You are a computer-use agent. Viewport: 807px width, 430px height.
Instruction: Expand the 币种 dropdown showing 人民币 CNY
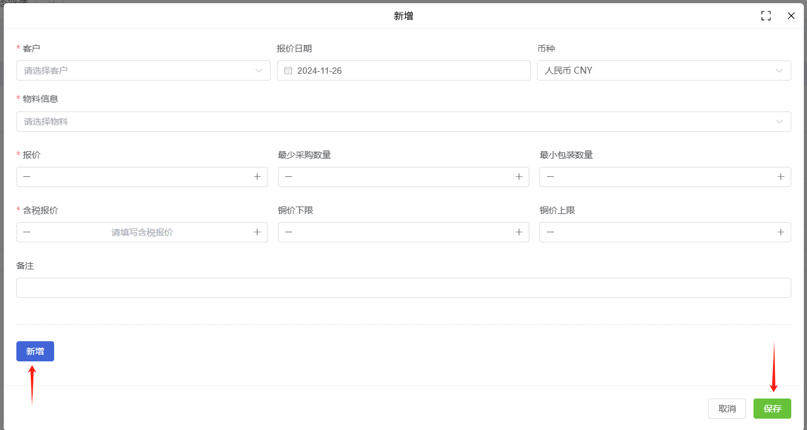(x=664, y=71)
